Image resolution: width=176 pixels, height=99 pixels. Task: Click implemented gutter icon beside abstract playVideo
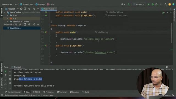(x=46, y=15)
